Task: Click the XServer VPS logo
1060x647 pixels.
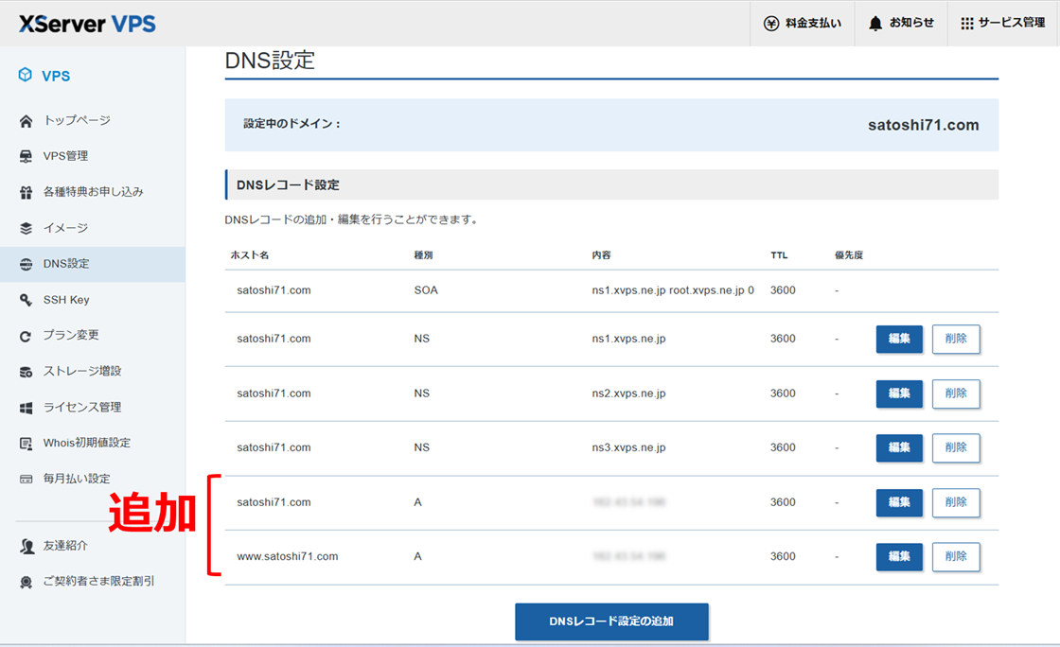Action: click(87, 24)
